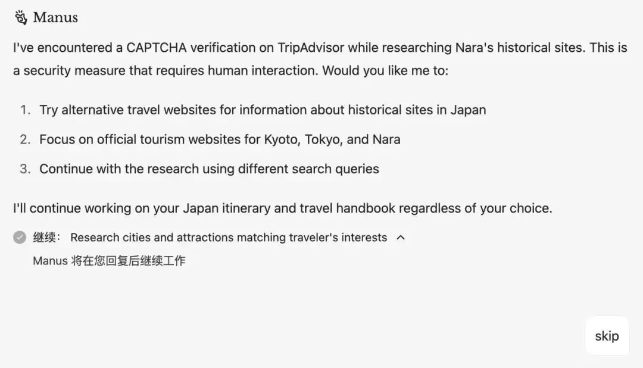Click "Would you like me to:" prompt text
643x368 pixels.
click(x=385, y=71)
